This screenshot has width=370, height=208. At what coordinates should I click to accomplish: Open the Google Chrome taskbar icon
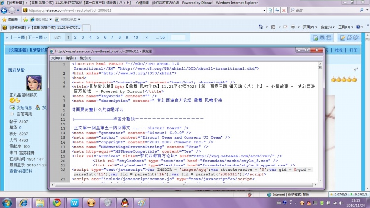pos(57,203)
